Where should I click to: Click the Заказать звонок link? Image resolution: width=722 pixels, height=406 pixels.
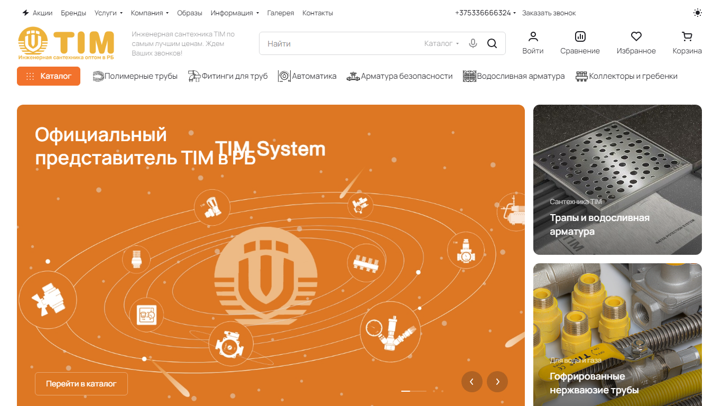pyautogui.click(x=549, y=13)
